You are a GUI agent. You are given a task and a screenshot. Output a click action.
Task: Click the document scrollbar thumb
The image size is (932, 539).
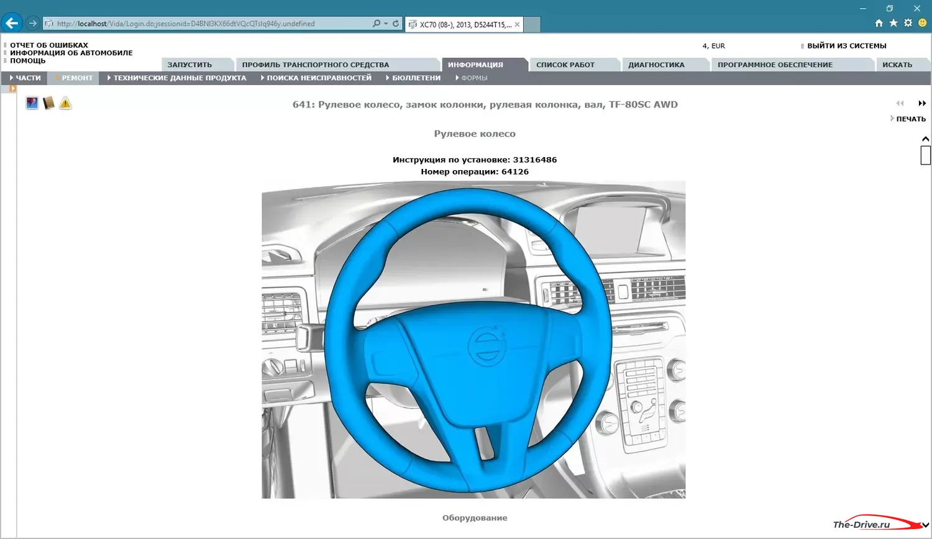926,155
